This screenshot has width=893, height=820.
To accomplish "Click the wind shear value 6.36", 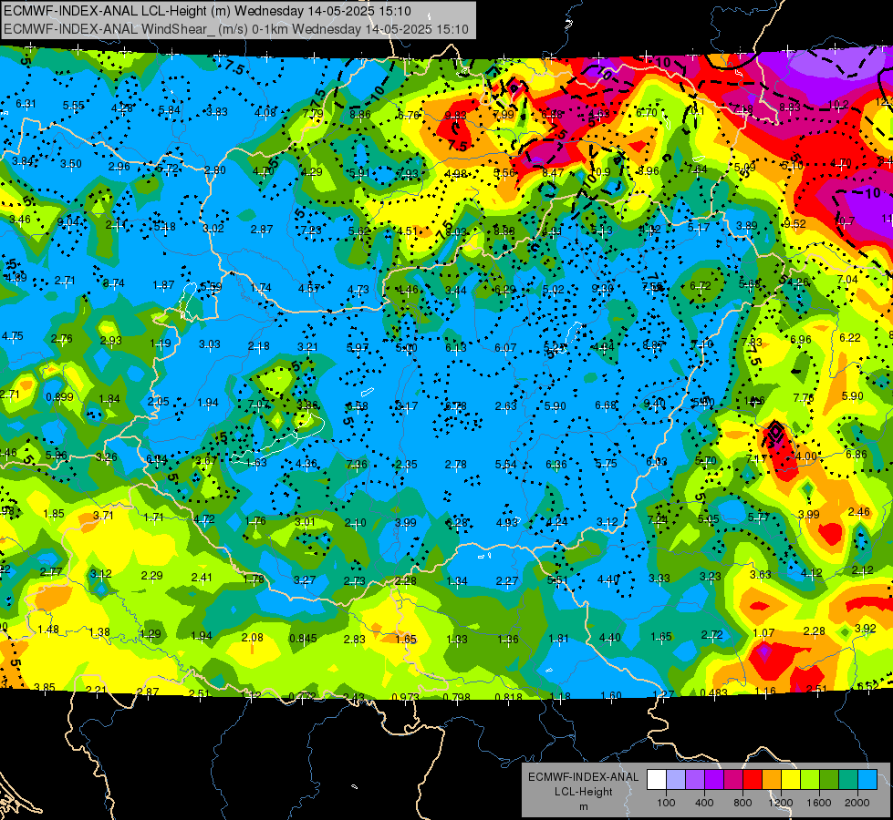I will 556,465.
